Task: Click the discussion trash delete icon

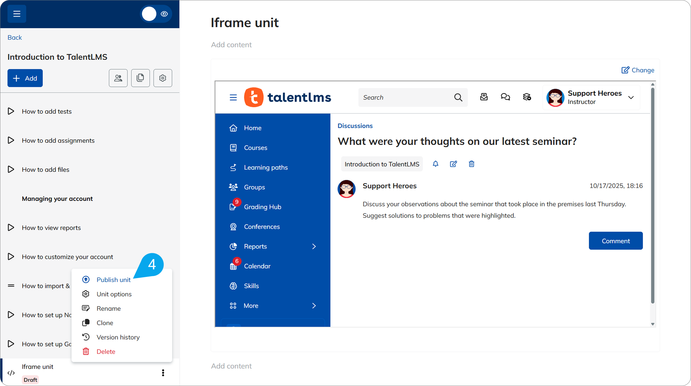Action: pyautogui.click(x=471, y=164)
